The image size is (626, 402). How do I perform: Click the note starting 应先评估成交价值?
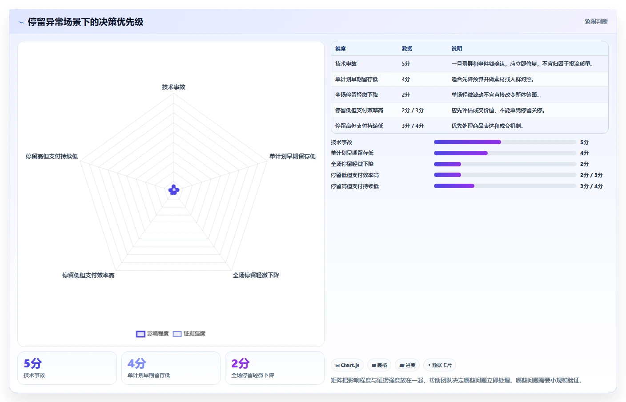[x=499, y=110]
